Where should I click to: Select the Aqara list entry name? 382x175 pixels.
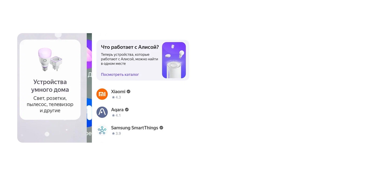point(117,110)
